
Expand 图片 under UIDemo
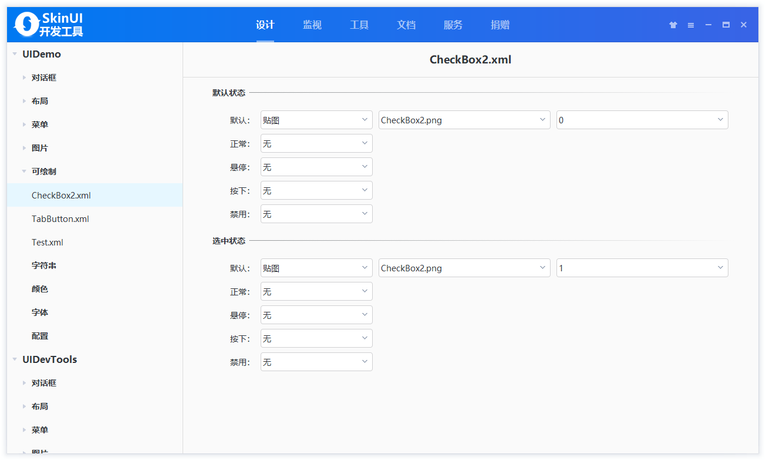coord(24,148)
